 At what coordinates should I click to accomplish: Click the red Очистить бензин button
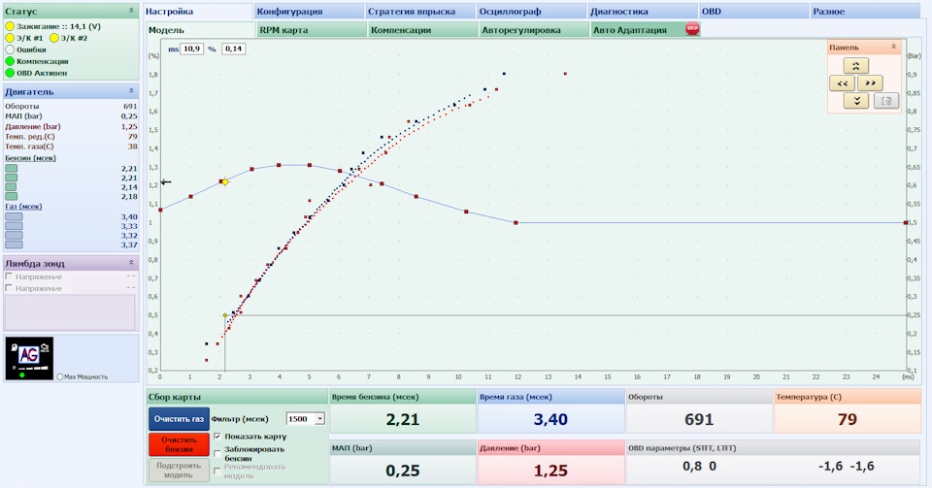pyautogui.click(x=179, y=444)
